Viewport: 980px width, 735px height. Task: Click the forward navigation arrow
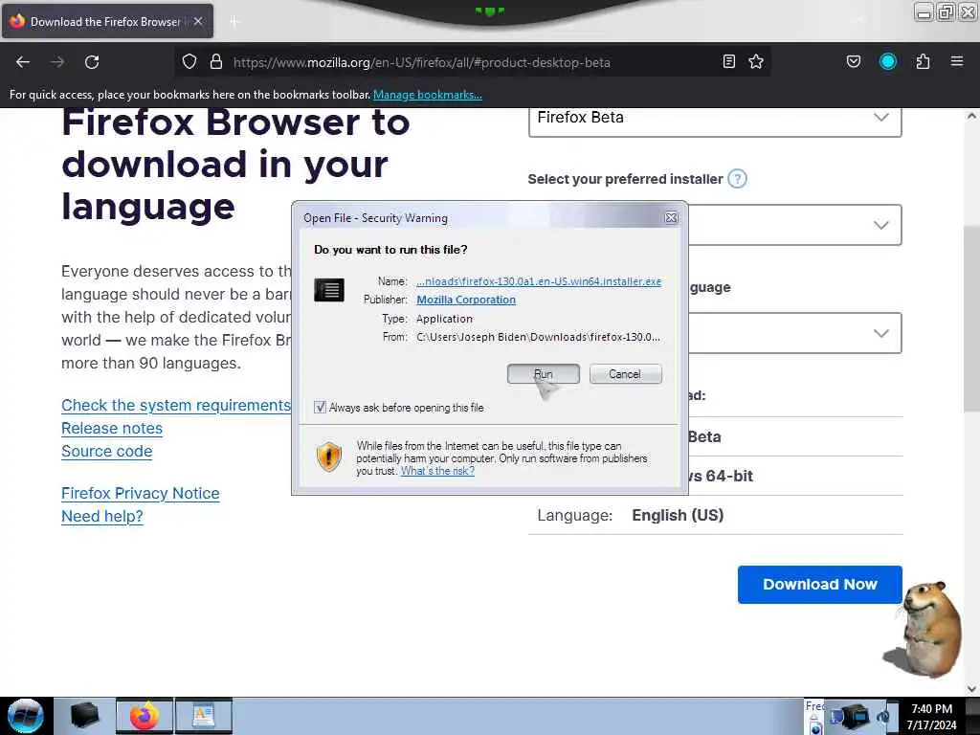[57, 62]
